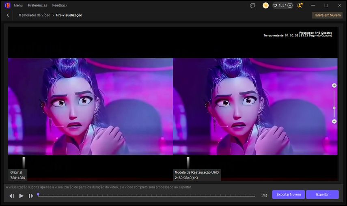Open the user account avatar icon

pos(300,6)
